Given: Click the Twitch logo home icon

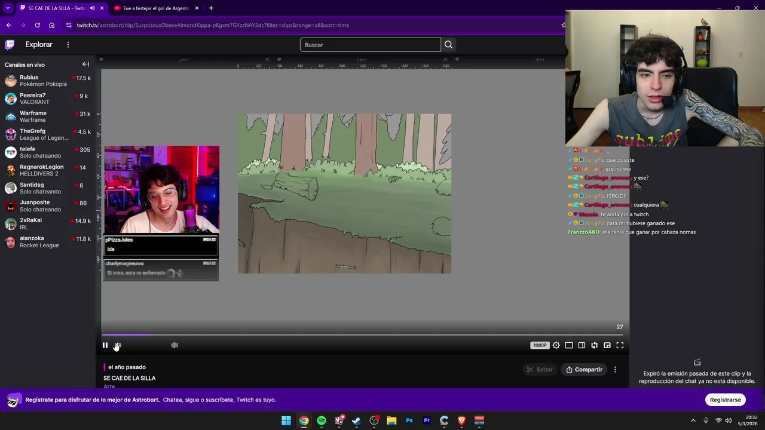Looking at the screenshot, I should coord(10,45).
